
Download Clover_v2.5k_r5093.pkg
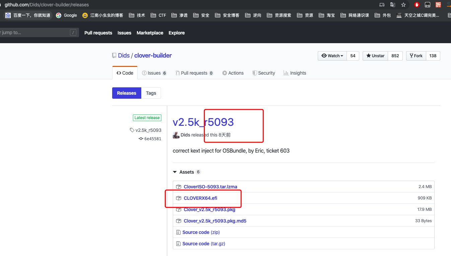point(210,209)
